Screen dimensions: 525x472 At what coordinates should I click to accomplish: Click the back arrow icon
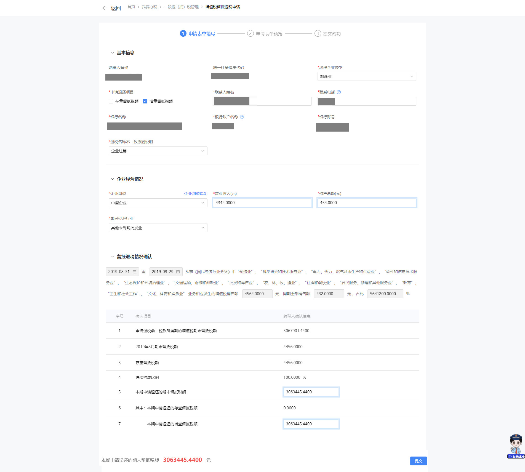tap(105, 8)
